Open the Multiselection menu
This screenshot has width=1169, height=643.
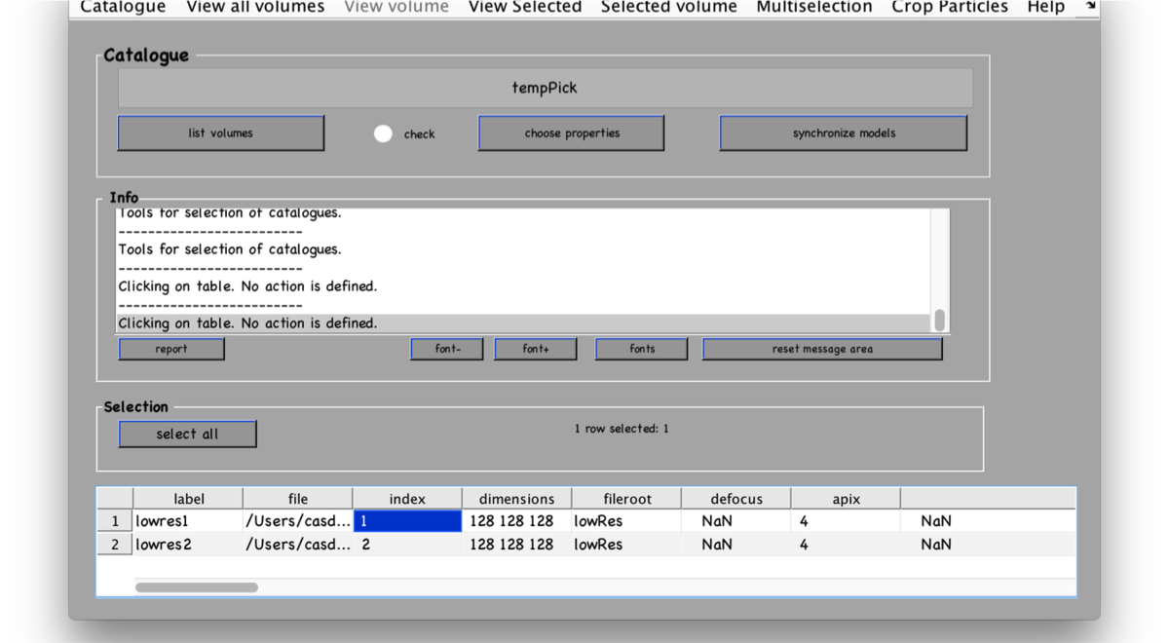point(814,8)
